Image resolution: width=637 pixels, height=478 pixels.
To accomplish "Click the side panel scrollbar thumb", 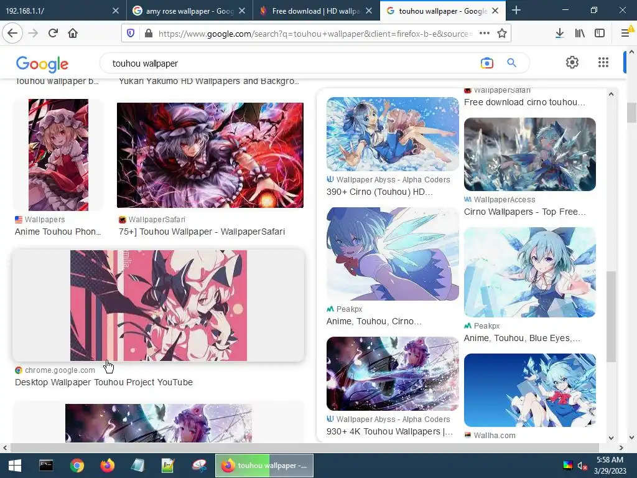I will (611, 317).
